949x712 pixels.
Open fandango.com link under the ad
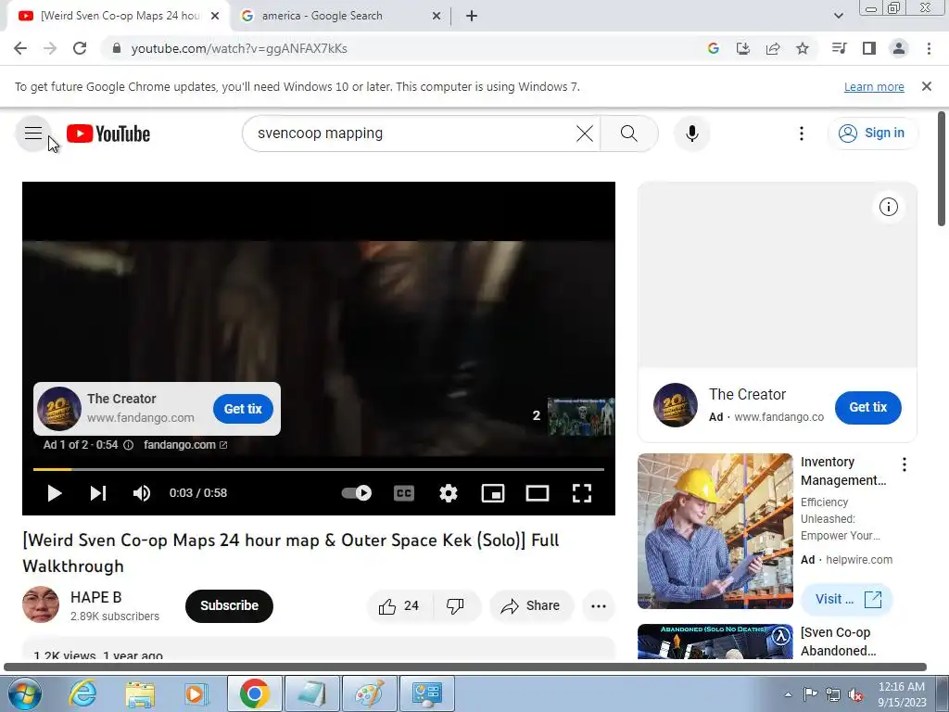tap(185, 445)
